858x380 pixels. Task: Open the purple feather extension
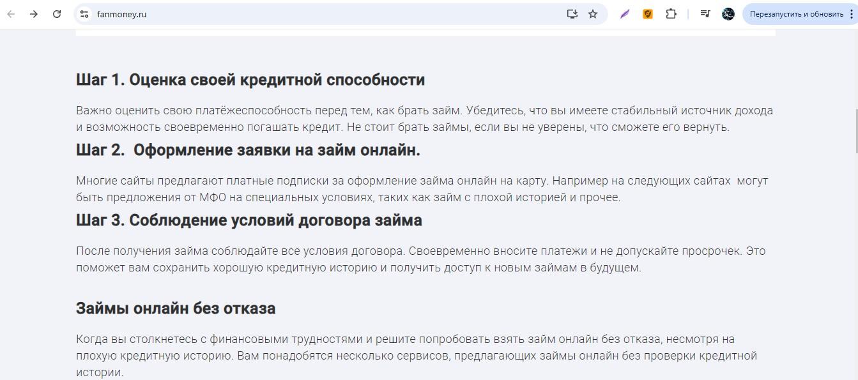625,13
